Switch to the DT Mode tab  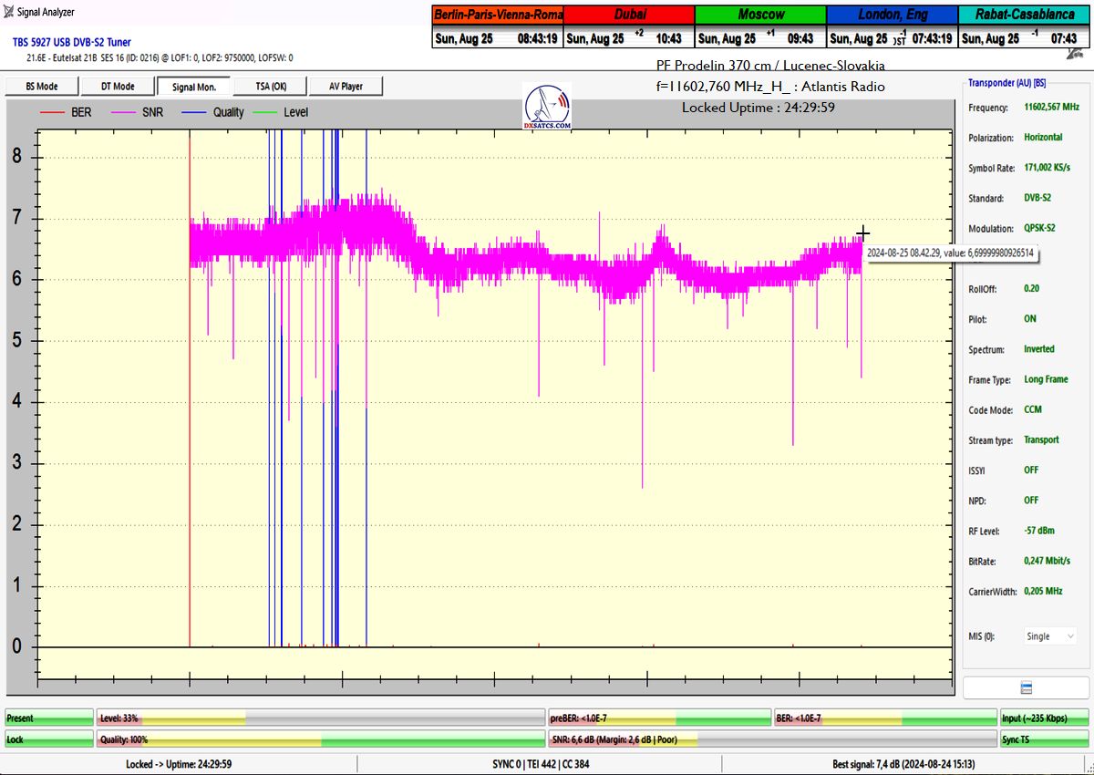click(116, 87)
